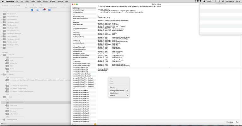Viewport: 242px width, 126px height.
Task: Click the folder icon next to Model Kits
Action: (x=8, y=63)
